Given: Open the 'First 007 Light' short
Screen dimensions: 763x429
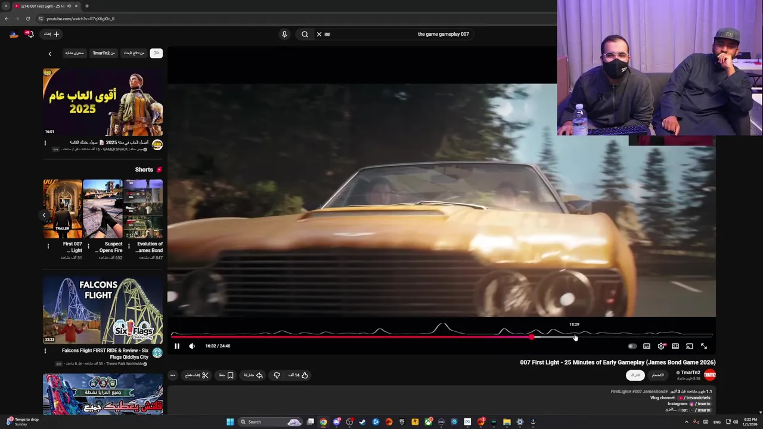Looking at the screenshot, I should 63,209.
